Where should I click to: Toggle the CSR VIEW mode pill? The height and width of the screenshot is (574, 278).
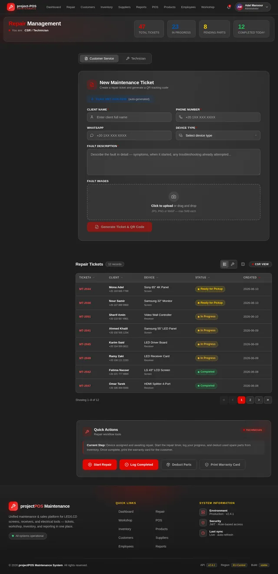coord(260,264)
